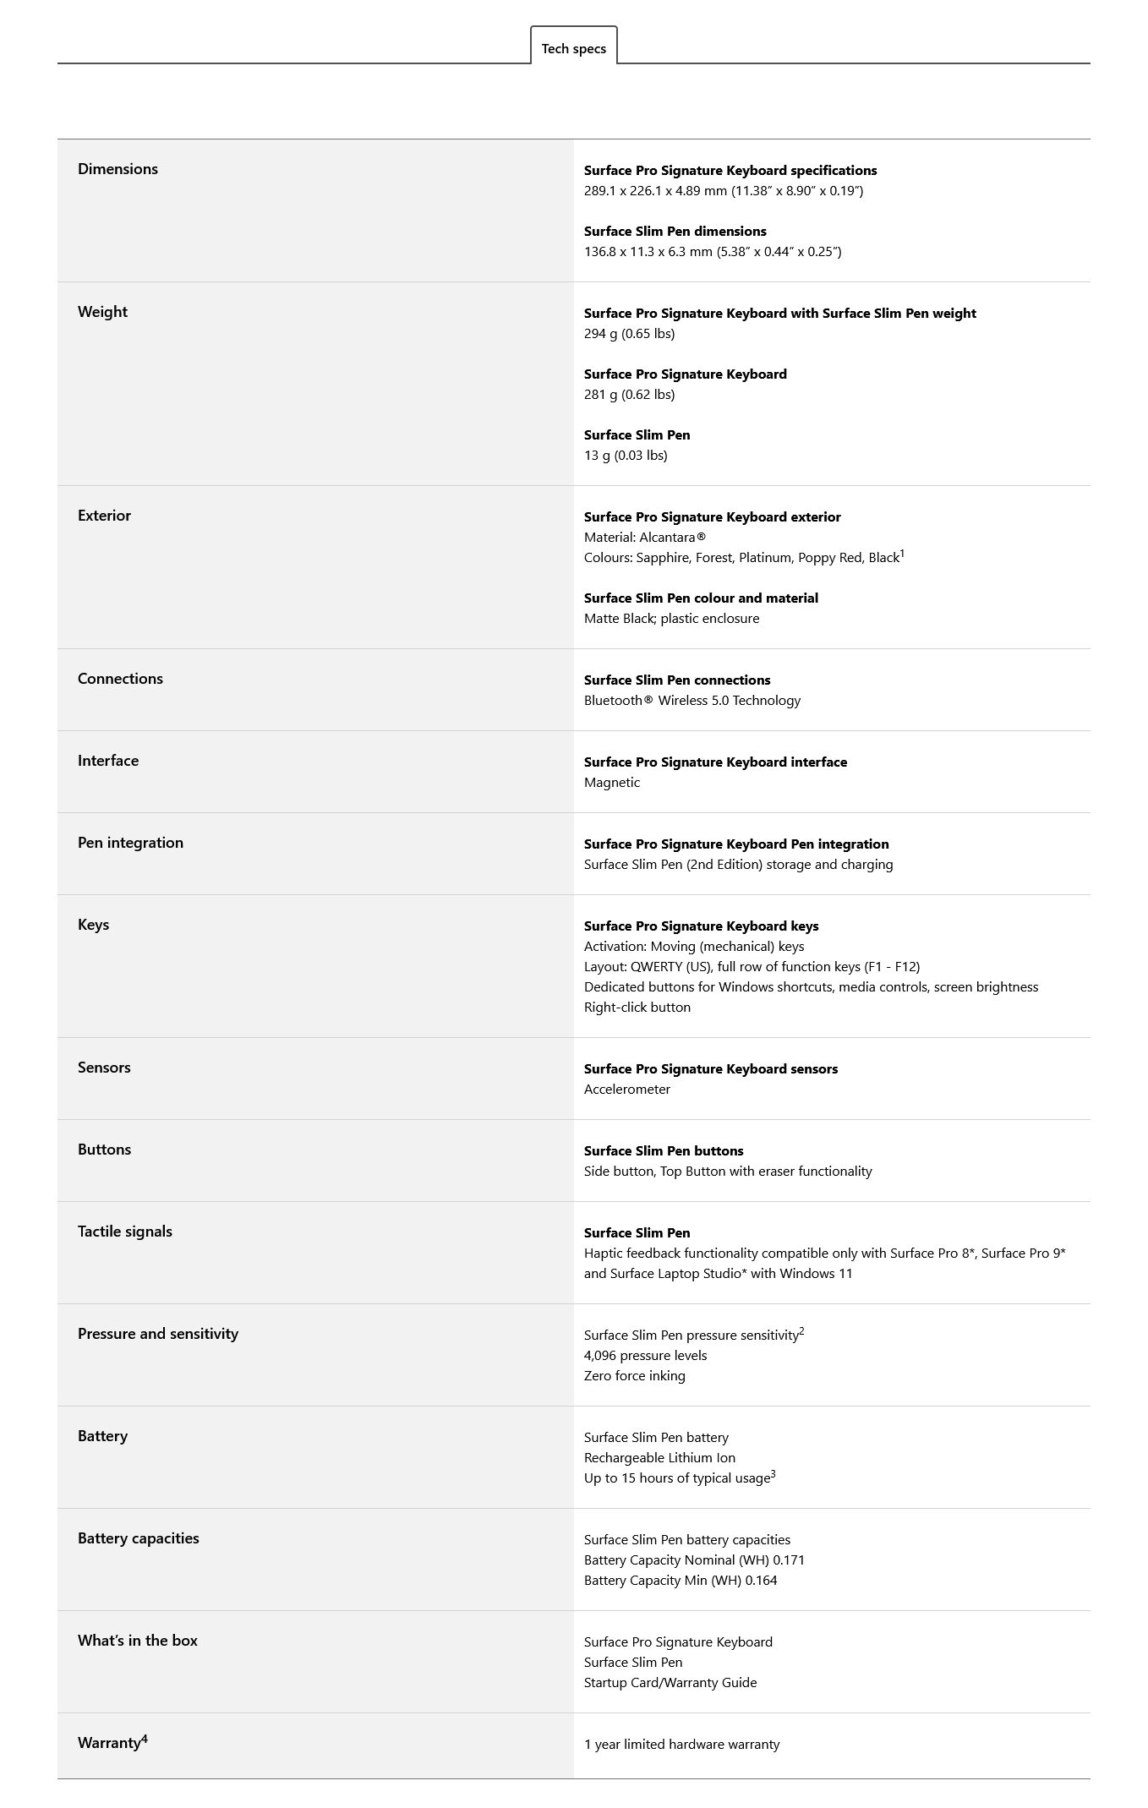Click the Warranty footnote 4 superscript
The height and width of the screenshot is (1808, 1148).
tap(145, 1739)
